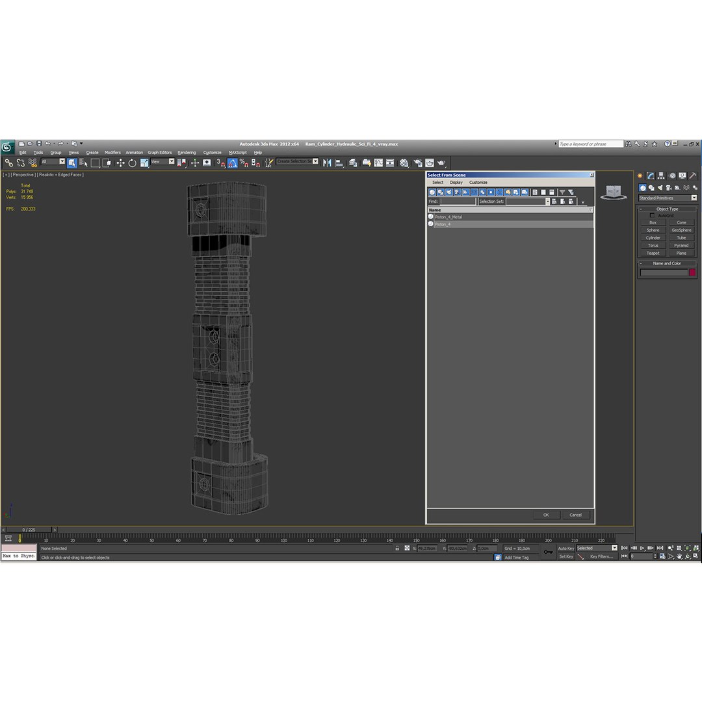Select the Shapes category in Create panel
This screenshot has height=702, width=702.
tap(651, 188)
